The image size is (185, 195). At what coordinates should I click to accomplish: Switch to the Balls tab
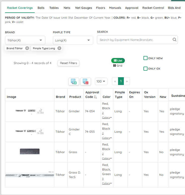click(41, 8)
